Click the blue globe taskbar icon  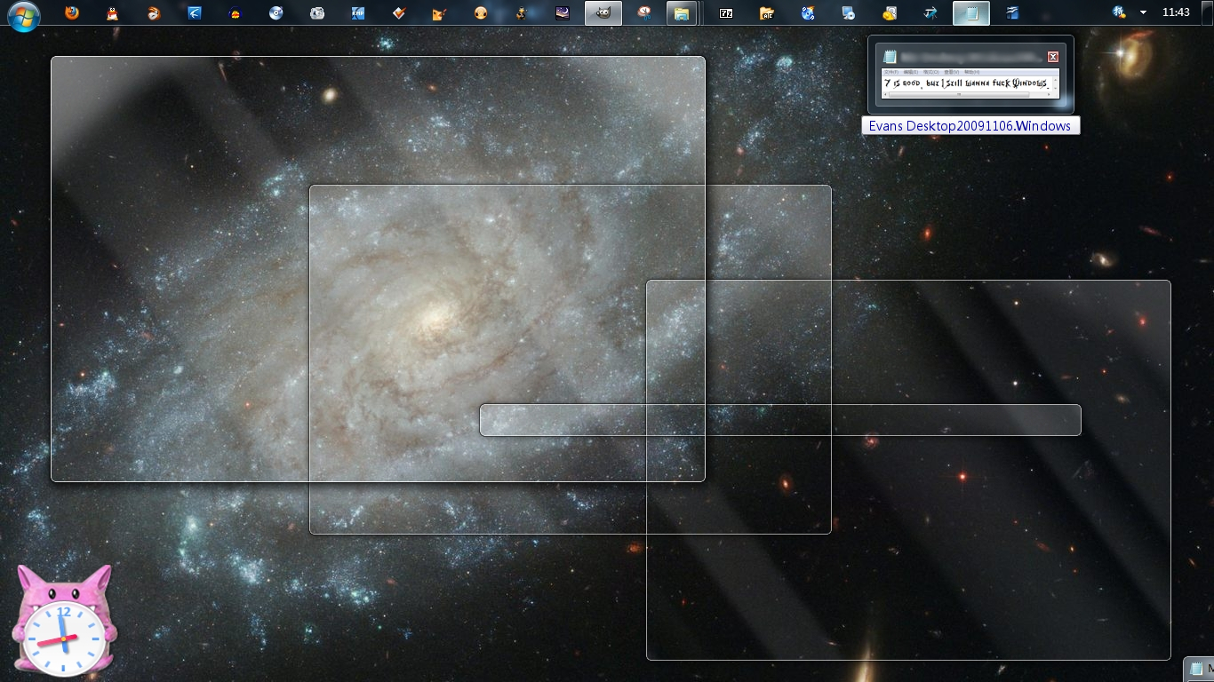[x=808, y=13]
